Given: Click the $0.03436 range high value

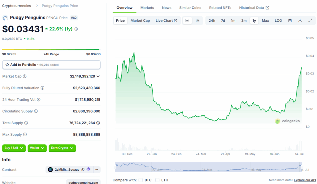Looking at the screenshot, I should (93, 54).
